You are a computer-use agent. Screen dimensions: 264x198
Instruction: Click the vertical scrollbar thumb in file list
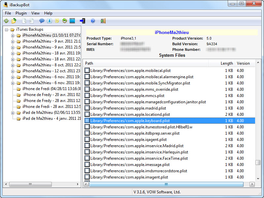(258, 162)
